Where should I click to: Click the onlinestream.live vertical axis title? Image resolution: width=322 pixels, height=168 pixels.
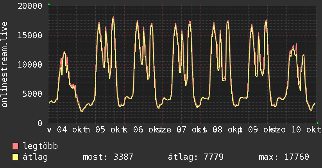pos(4,64)
